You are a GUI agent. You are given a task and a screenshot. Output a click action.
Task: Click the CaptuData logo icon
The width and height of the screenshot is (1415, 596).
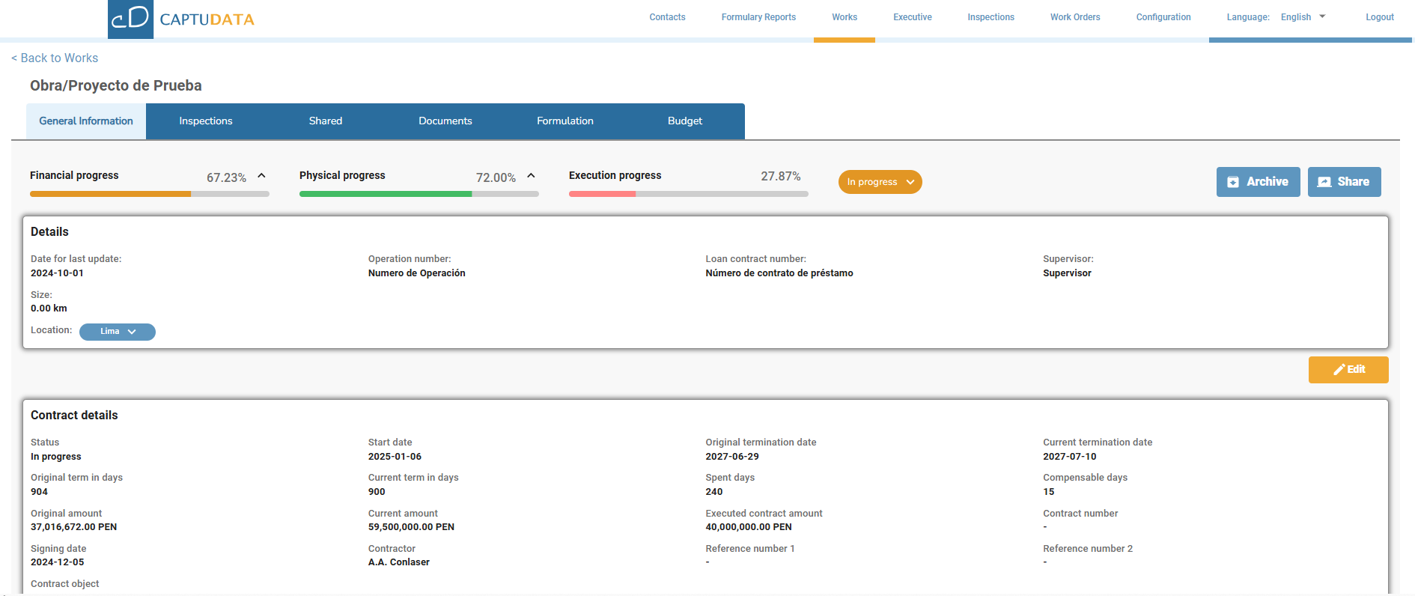pos(130,19)
